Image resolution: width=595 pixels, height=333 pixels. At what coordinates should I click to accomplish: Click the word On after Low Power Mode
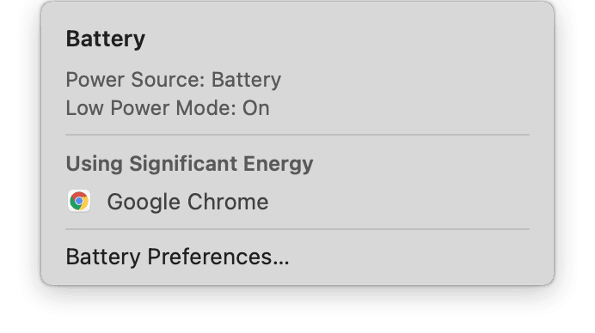[256, 108]
